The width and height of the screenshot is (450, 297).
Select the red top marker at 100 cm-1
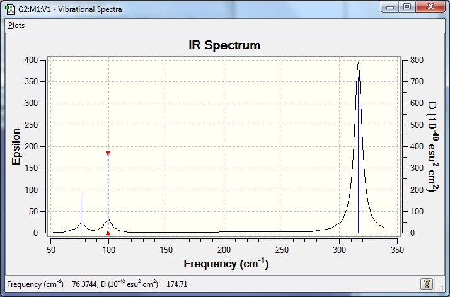click(108, 153)
